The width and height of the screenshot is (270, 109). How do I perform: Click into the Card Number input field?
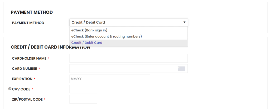(128, 68)
